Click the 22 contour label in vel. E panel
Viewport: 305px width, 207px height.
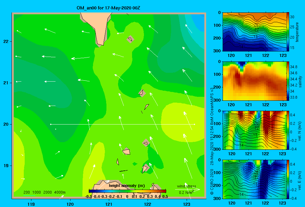click(x=257, y=177)
